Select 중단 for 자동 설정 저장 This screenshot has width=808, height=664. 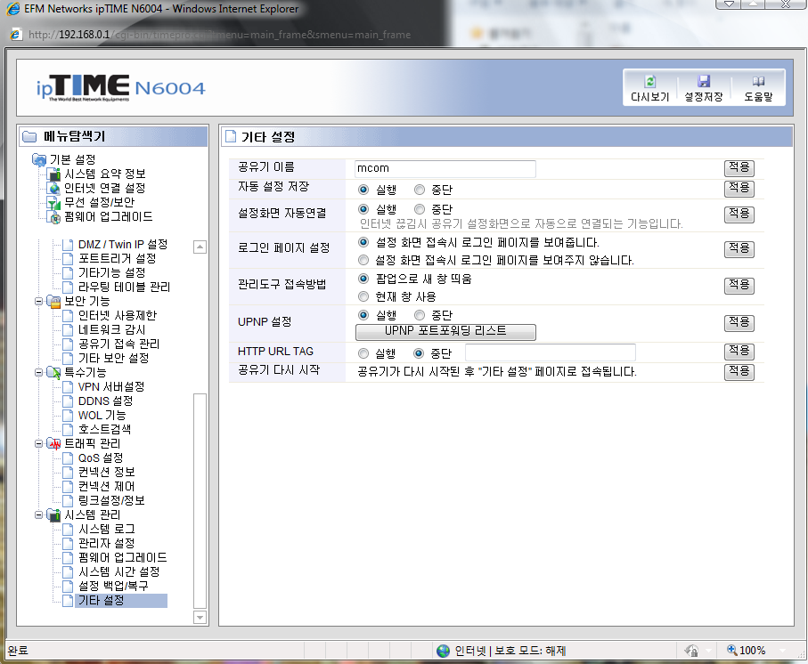pos(420,190)
